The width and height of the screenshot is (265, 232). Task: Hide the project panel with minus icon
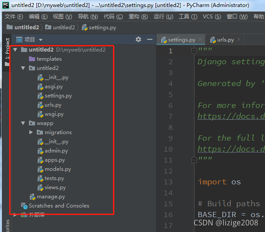149,39
